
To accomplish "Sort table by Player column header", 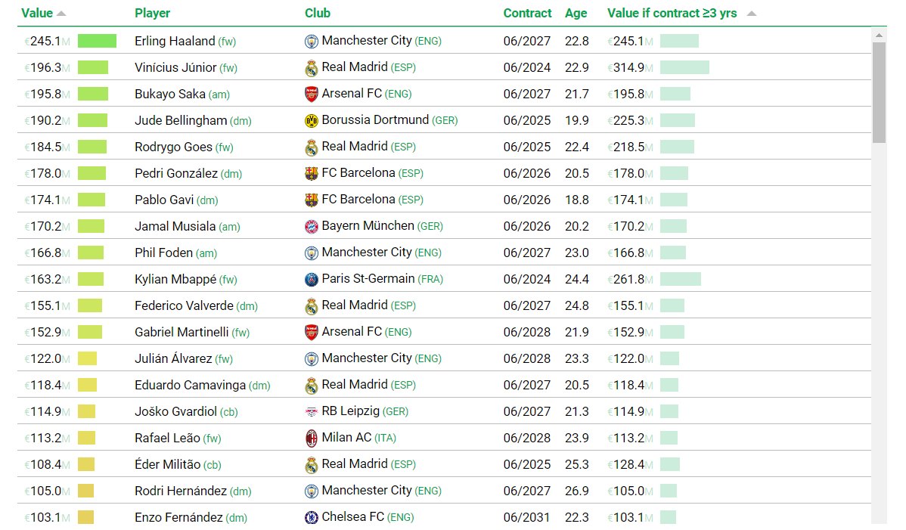I will (x=153, y=14).
